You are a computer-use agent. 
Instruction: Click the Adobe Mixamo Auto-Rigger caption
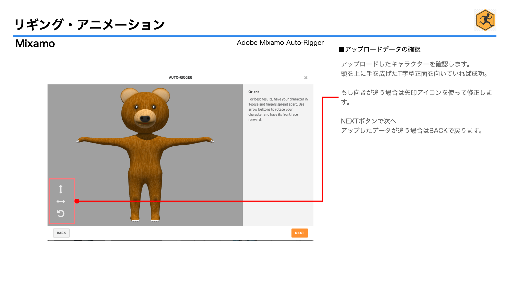point(280,43)
